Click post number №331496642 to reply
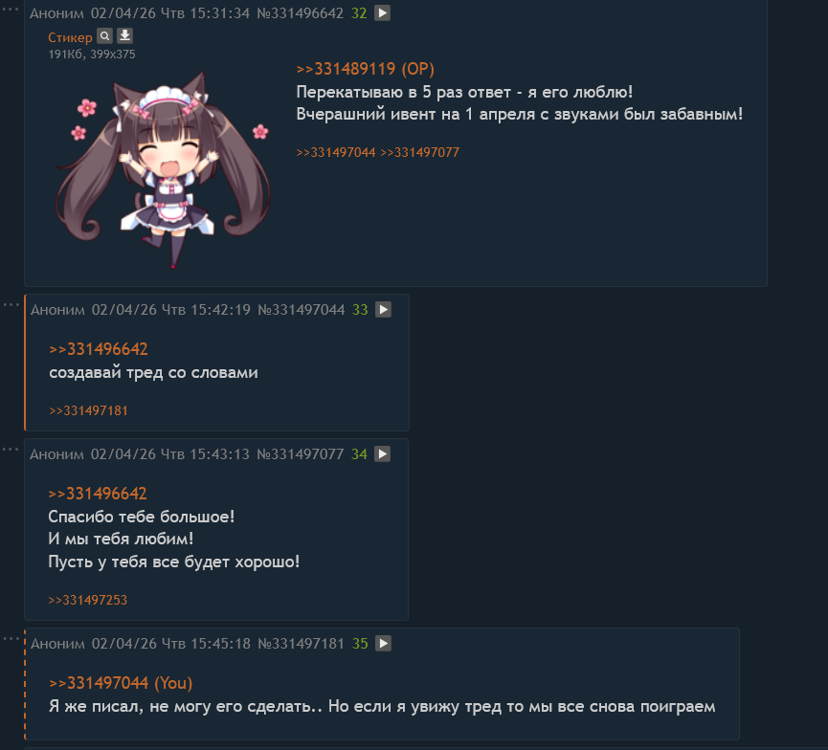Image resolution: width=828 pixels, height=750 pixels. pyautogui.click(x=300, y=13)
